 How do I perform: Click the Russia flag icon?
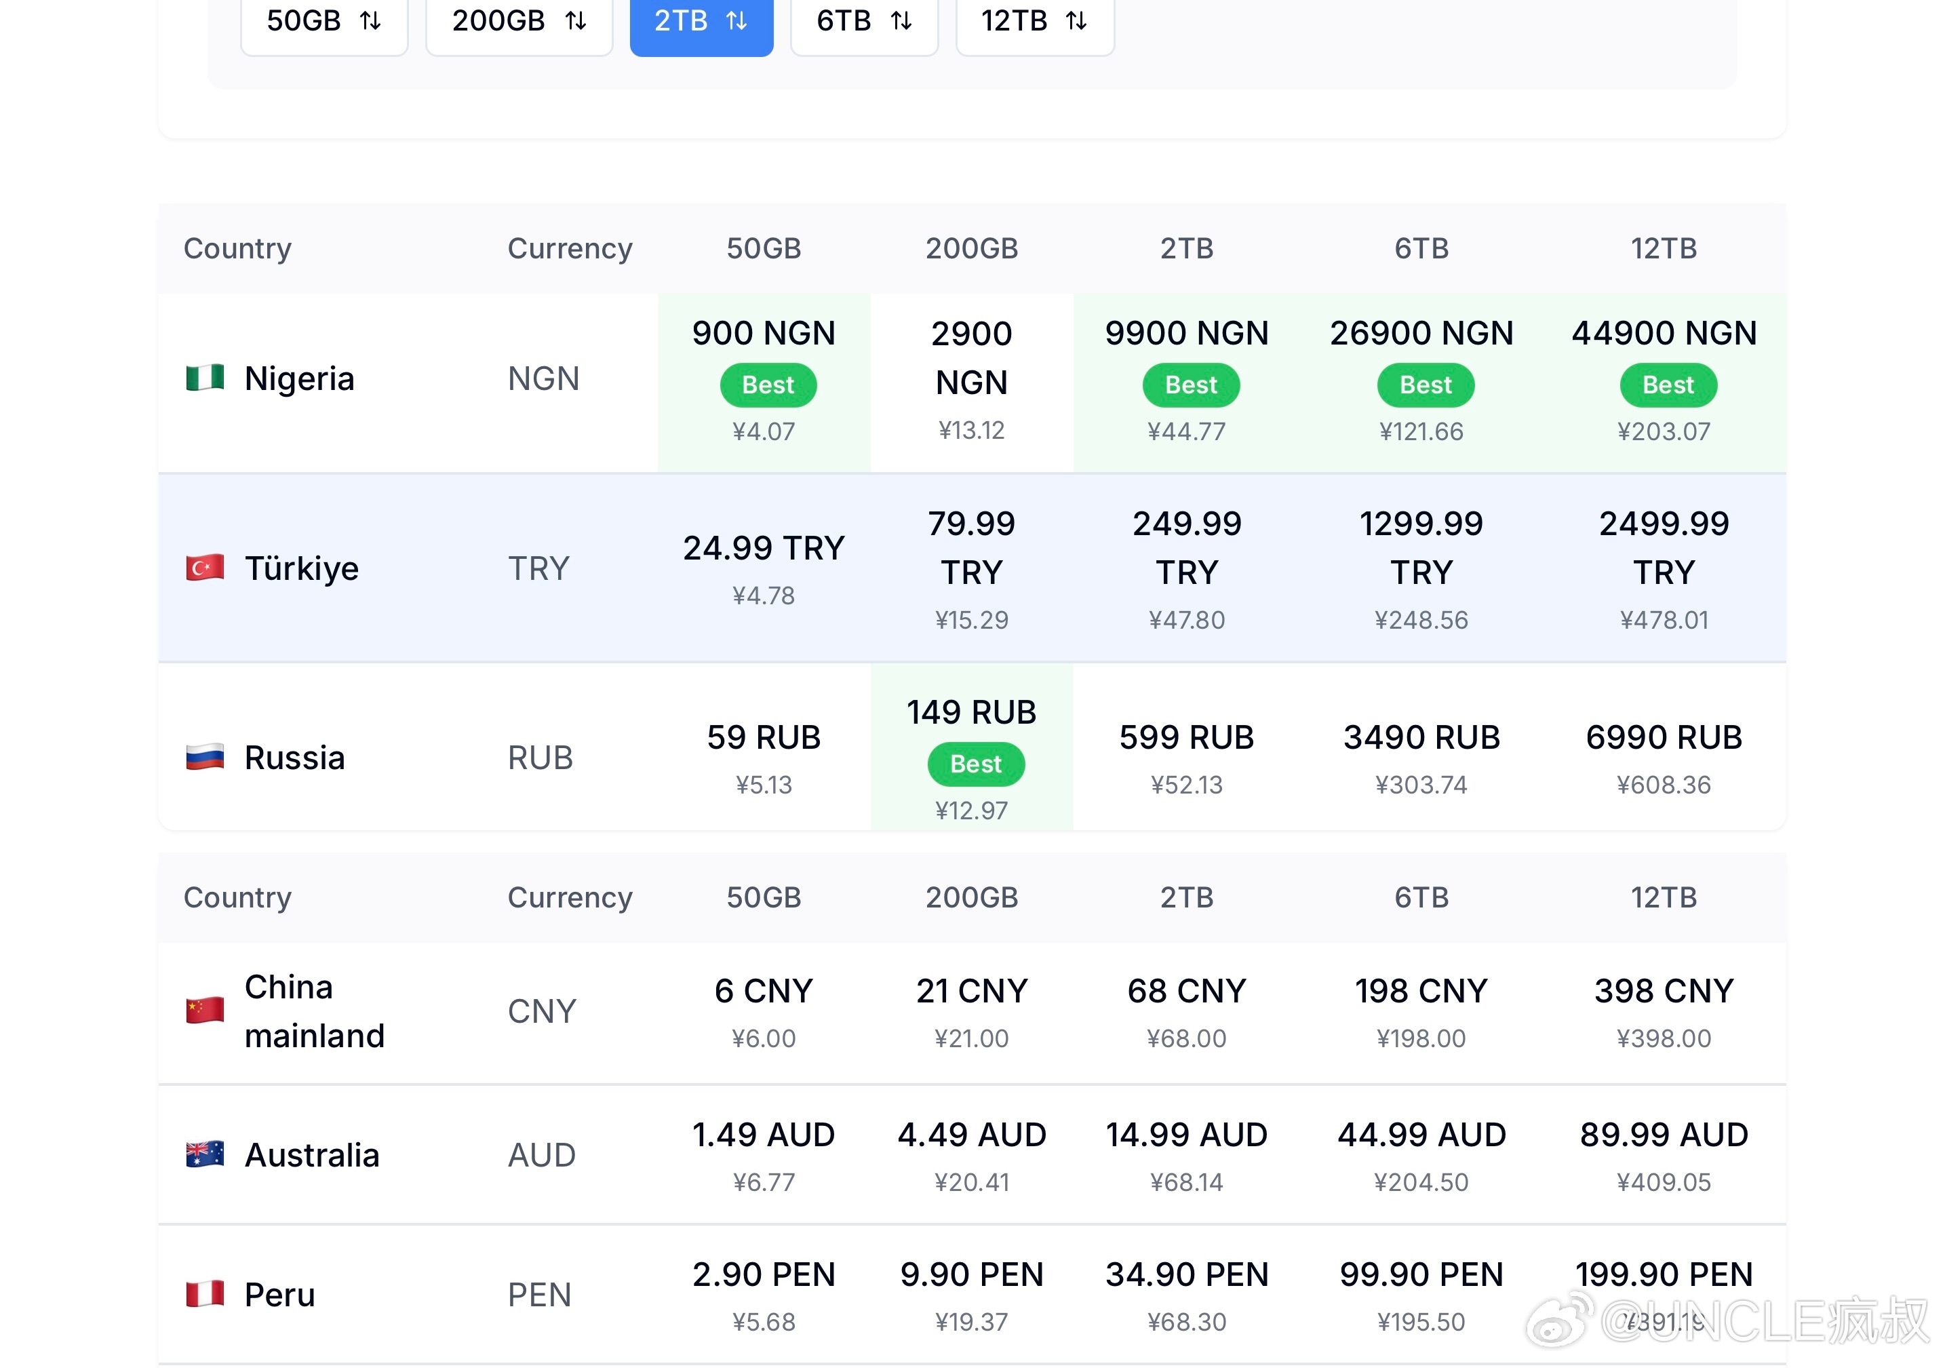click(205, 756)
